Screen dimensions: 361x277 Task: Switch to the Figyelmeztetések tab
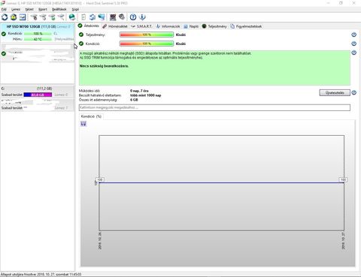point(246,26)
